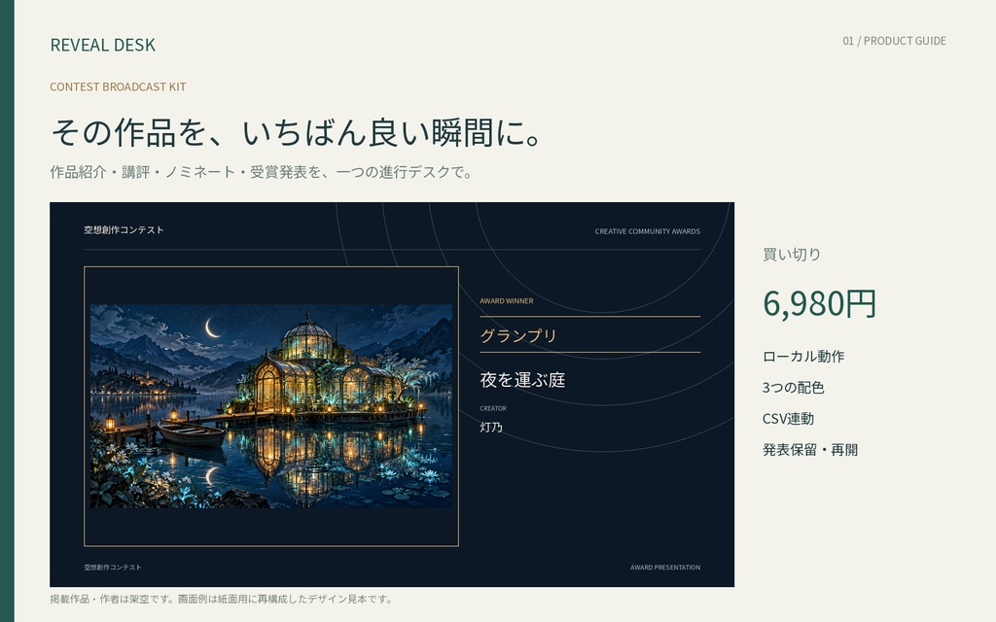Click the CREATOR label
Image resolution: width=996 pixels, height=622 pixels.
tap(493, 409)
